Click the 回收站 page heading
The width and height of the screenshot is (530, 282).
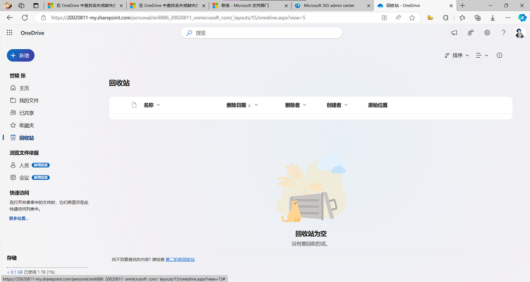[x=119, y=83]
